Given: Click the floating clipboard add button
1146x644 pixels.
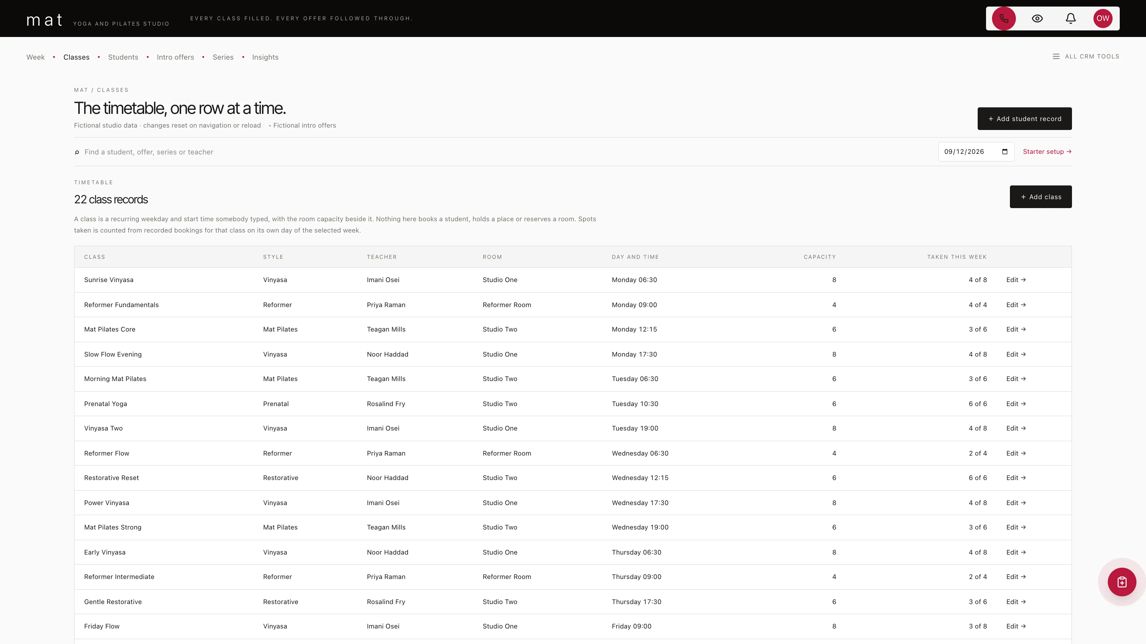Looking at the screenshot, I should coord(1122,582).
